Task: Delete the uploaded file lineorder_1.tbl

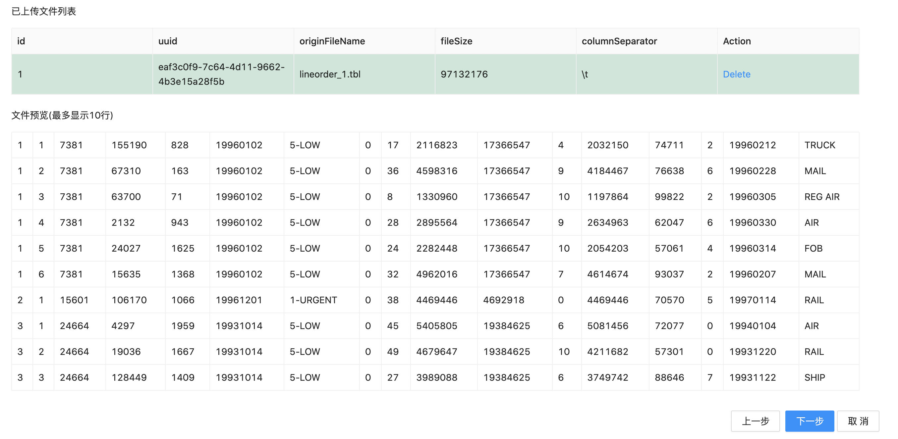Action: (736, 74)
